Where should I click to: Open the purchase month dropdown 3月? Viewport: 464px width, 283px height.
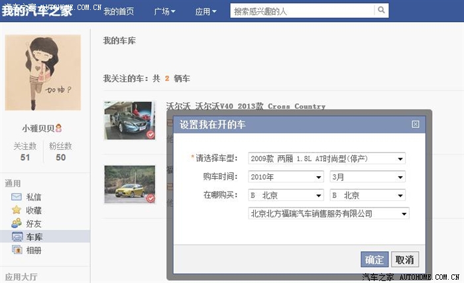click(x=367, y=177)
